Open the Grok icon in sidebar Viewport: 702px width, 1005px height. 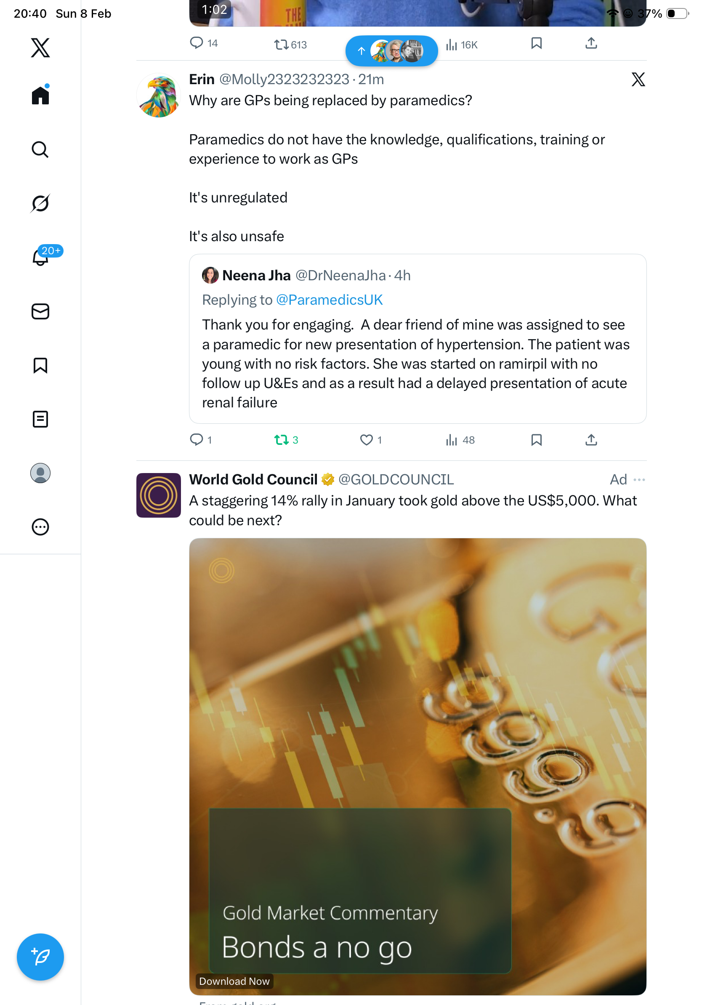[x=40, y=203]
